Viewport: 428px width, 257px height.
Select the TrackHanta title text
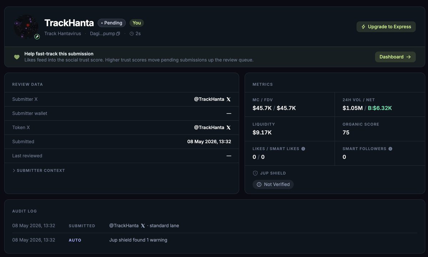point(69,23)
